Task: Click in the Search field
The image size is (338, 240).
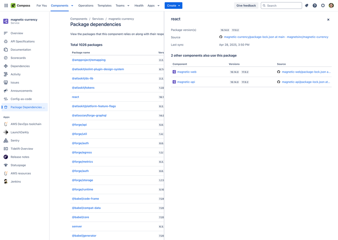Action: pyautogui.click(x=281, y=6)
